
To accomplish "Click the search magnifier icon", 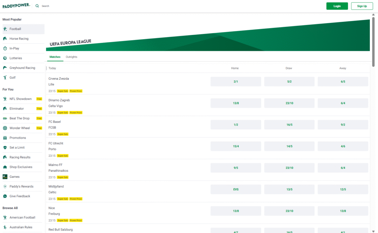I will [x=37, y=6].
